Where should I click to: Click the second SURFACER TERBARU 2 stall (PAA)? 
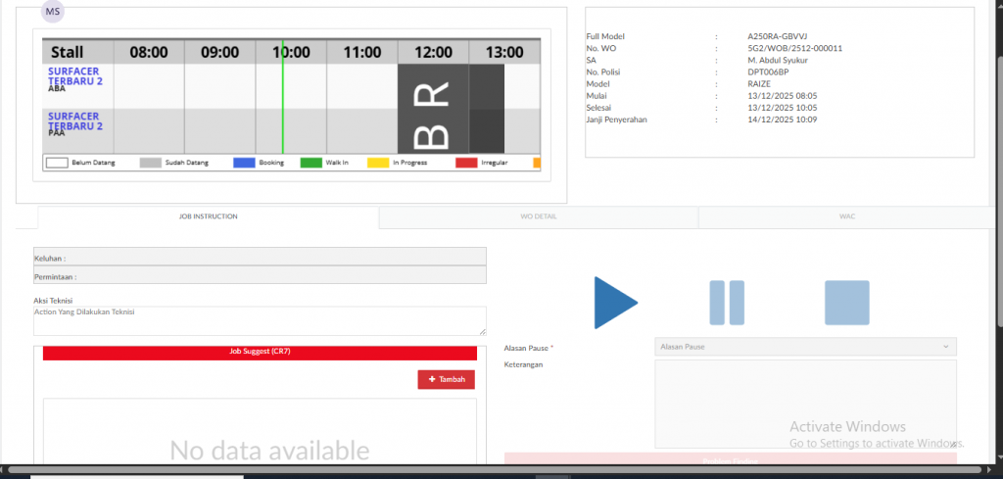(76, 122)
